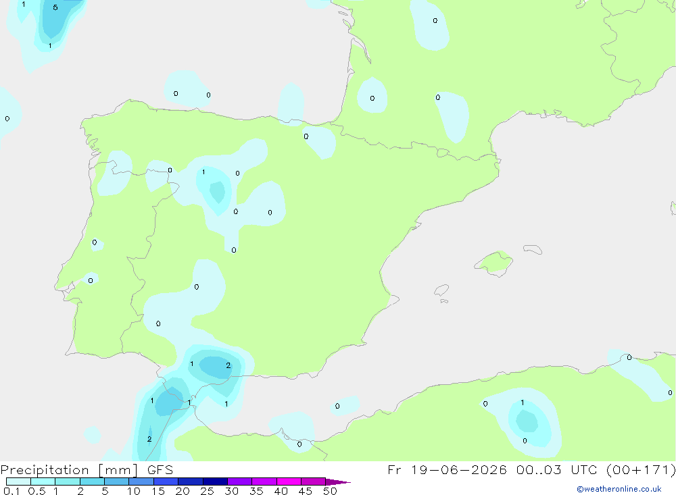The image size is (676, 495).
Task: Click the legend label '20'
Action: click(183, 491)
